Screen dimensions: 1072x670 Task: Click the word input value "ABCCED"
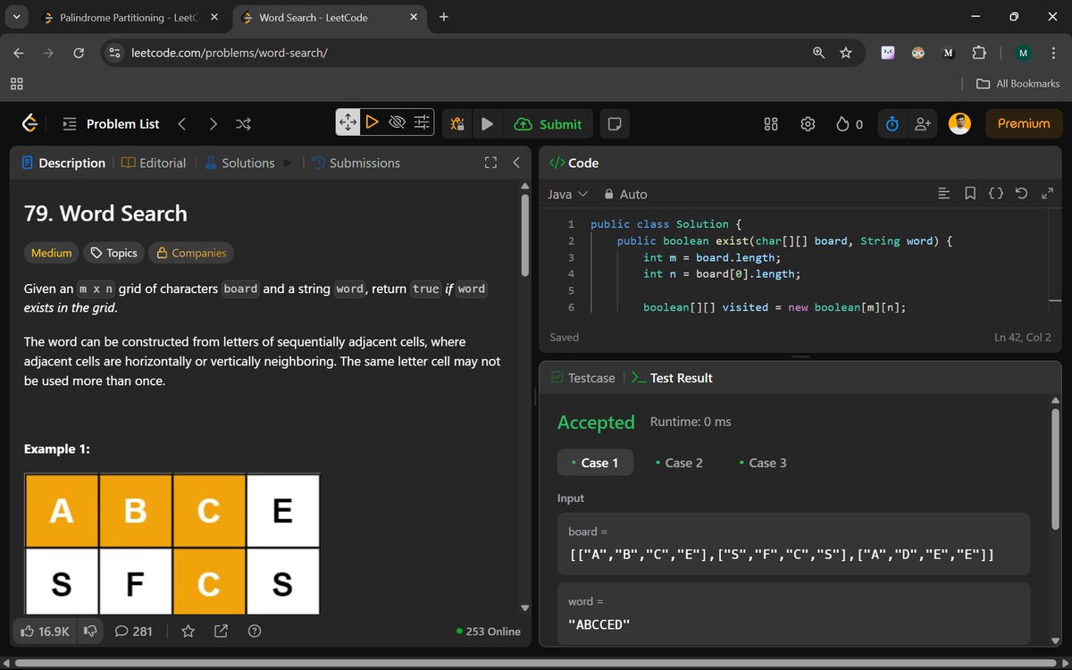click(599, 624)
